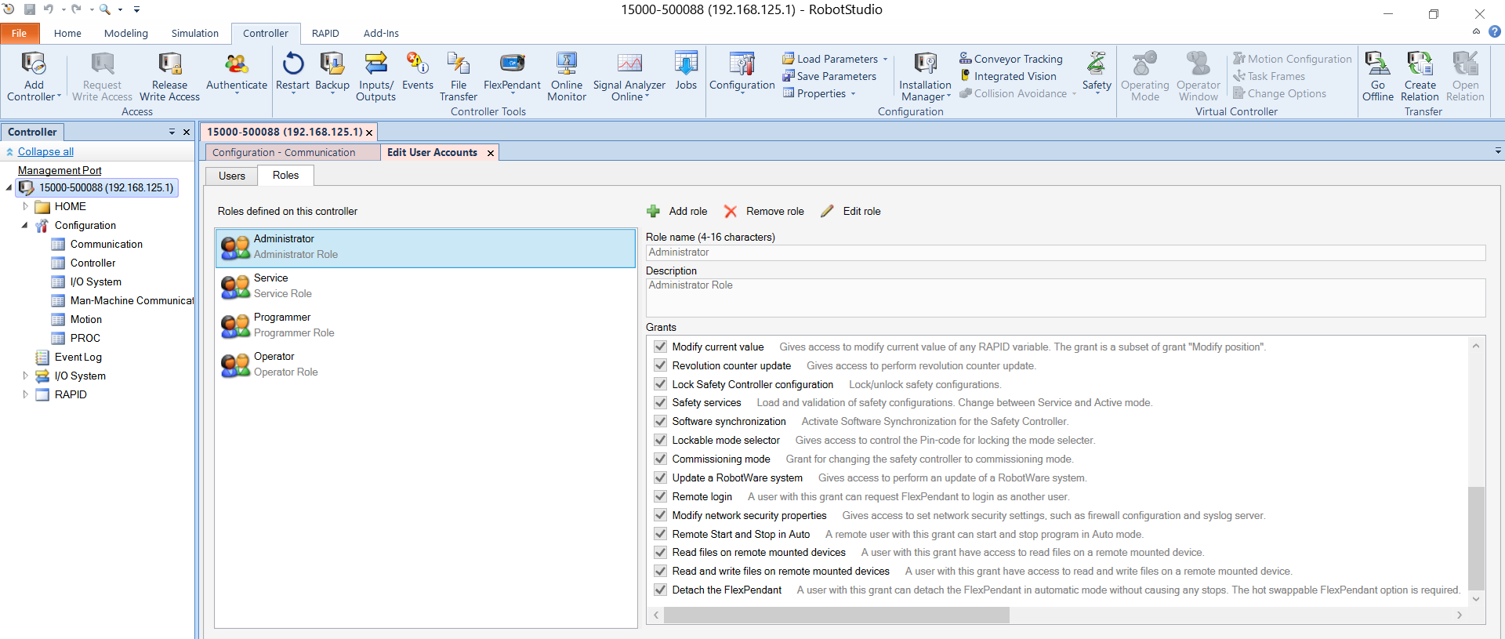The width and height of the screenshot is (1505, 639).
Task: Click Save Parameters
Action: [829, 76]
